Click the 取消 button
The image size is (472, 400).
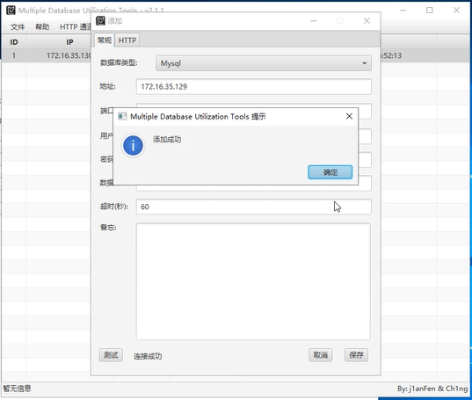pos(320,355)
